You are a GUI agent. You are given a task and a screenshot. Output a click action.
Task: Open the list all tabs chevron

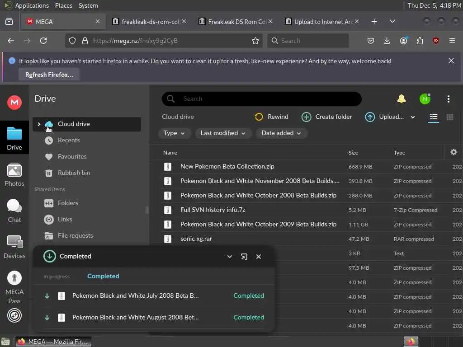point(392,22)
